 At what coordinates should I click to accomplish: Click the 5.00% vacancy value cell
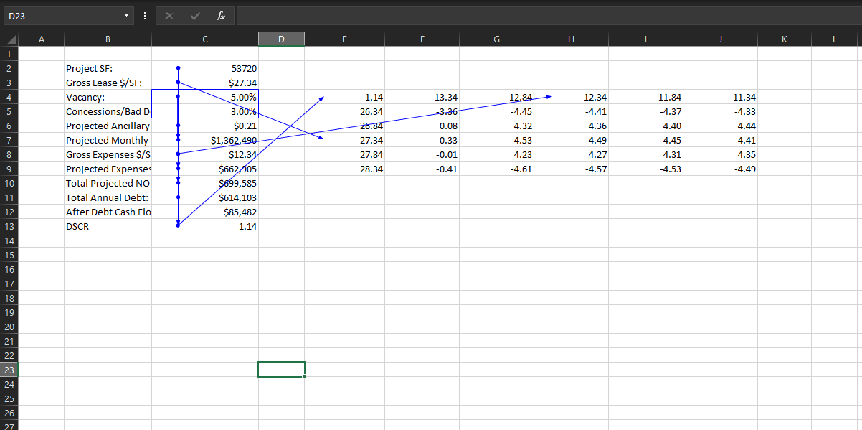[x=205, y=97]
